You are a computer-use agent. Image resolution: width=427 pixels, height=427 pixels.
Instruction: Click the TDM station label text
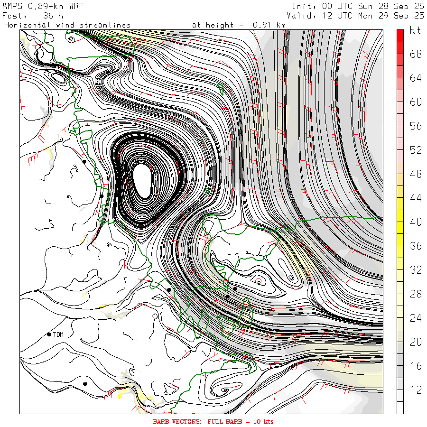coord(58,334)
